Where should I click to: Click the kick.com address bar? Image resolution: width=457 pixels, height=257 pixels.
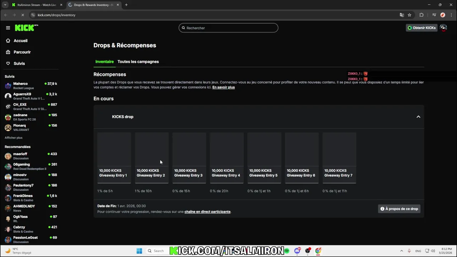click(214, 15)
